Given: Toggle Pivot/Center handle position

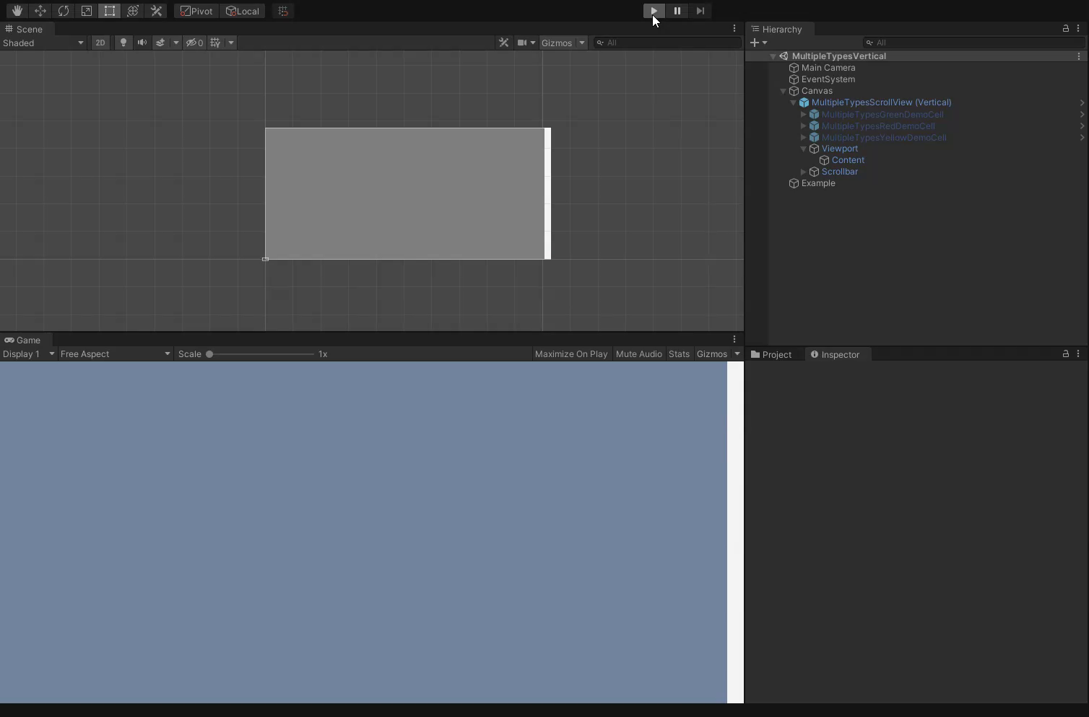Looking at the screenshot, I should tap(196, 11).
